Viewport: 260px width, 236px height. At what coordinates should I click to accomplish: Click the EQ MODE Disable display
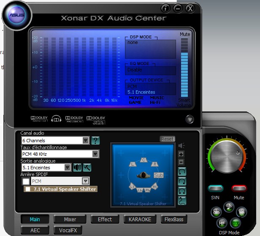(x=150, y=71)
